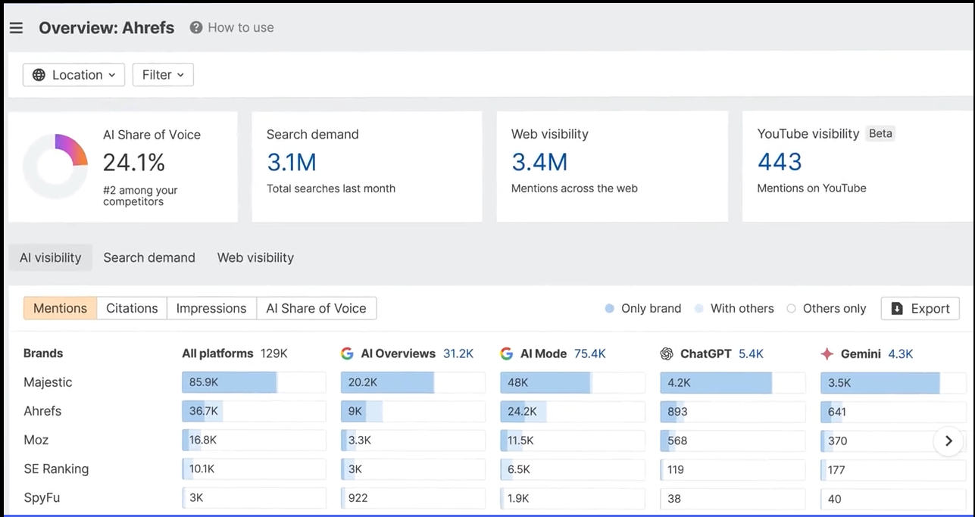Click Majestic All platforms bar 85.9K

pos(254,382)
